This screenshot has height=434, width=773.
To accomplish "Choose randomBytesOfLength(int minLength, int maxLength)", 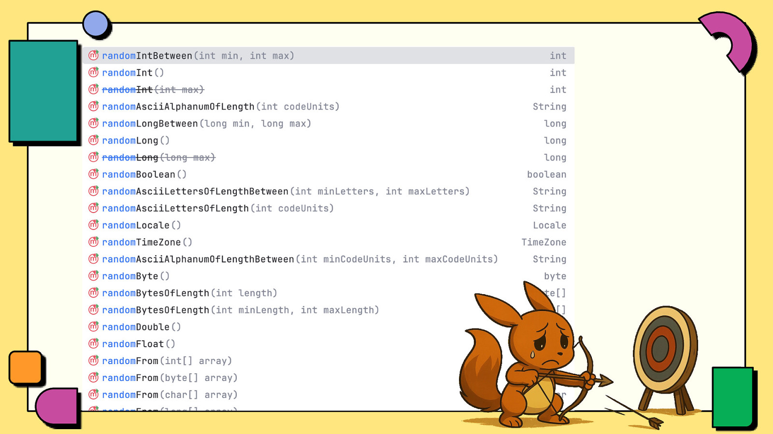I will [x=329, y=310].
